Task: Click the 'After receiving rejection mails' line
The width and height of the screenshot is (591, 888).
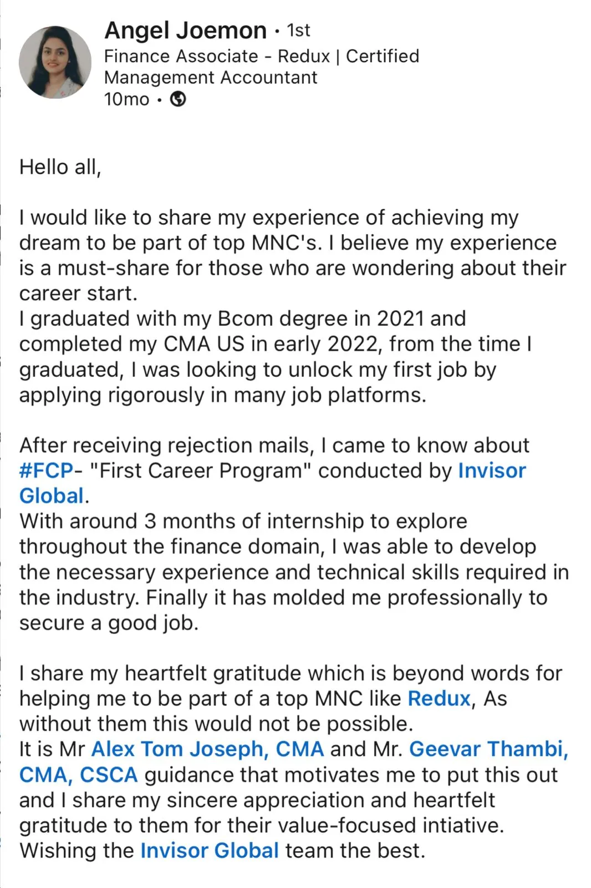Action: (x=274, y=445)
